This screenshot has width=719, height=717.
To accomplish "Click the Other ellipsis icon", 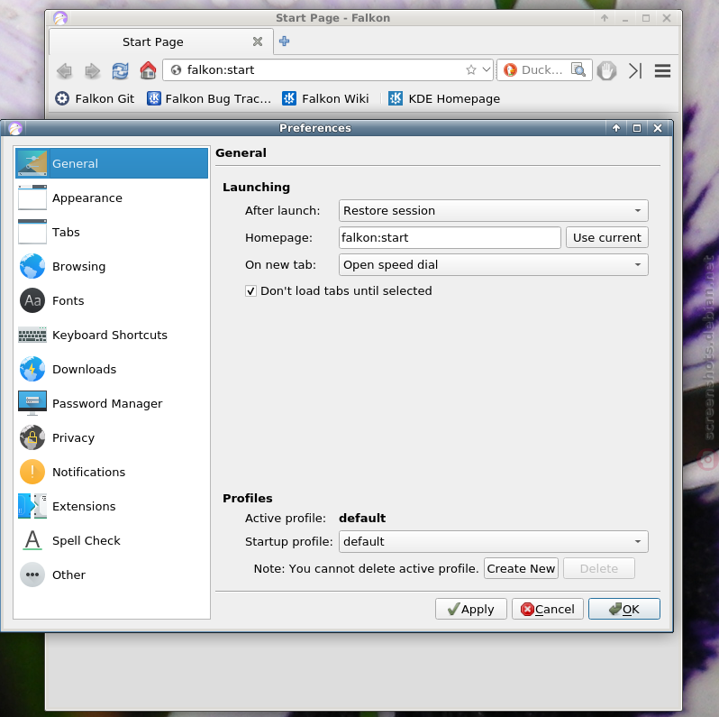I will tap(32, 575).
